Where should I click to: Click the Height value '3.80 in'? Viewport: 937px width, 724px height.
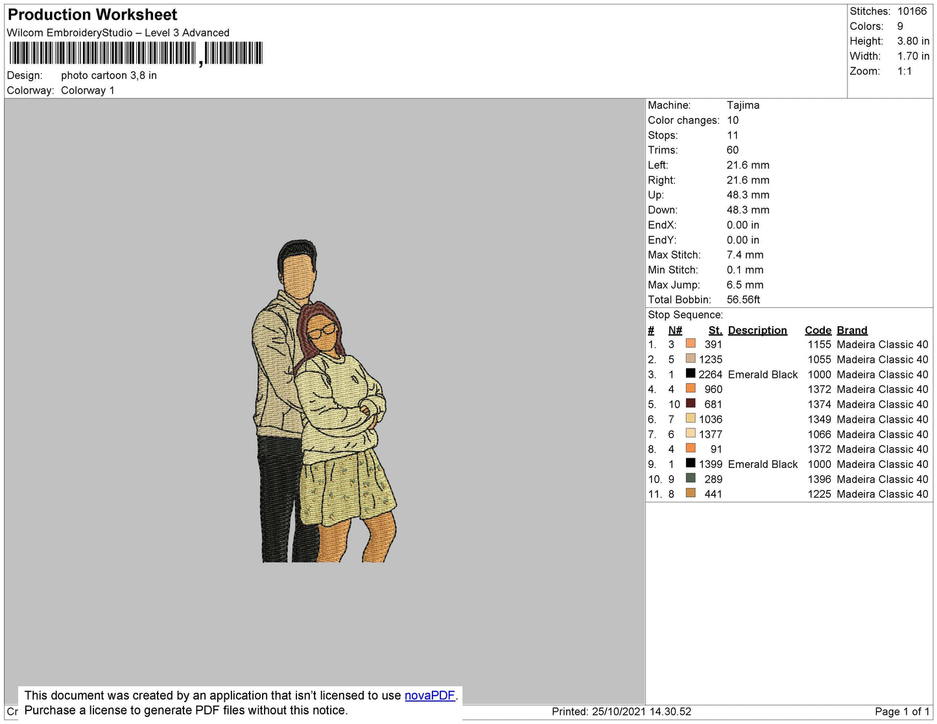click(x=913, y=41)
